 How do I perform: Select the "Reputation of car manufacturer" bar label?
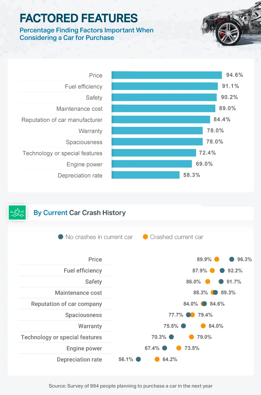62,120
